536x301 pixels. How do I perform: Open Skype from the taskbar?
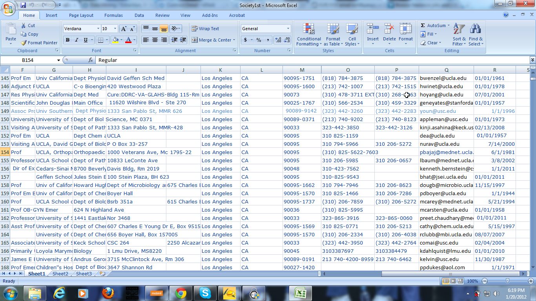tap(205, 293)
